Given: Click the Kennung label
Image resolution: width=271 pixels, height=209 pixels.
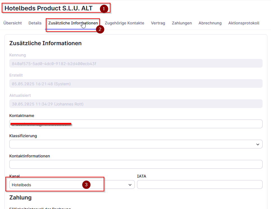Looking at the screenshot, I should (18, 55).
